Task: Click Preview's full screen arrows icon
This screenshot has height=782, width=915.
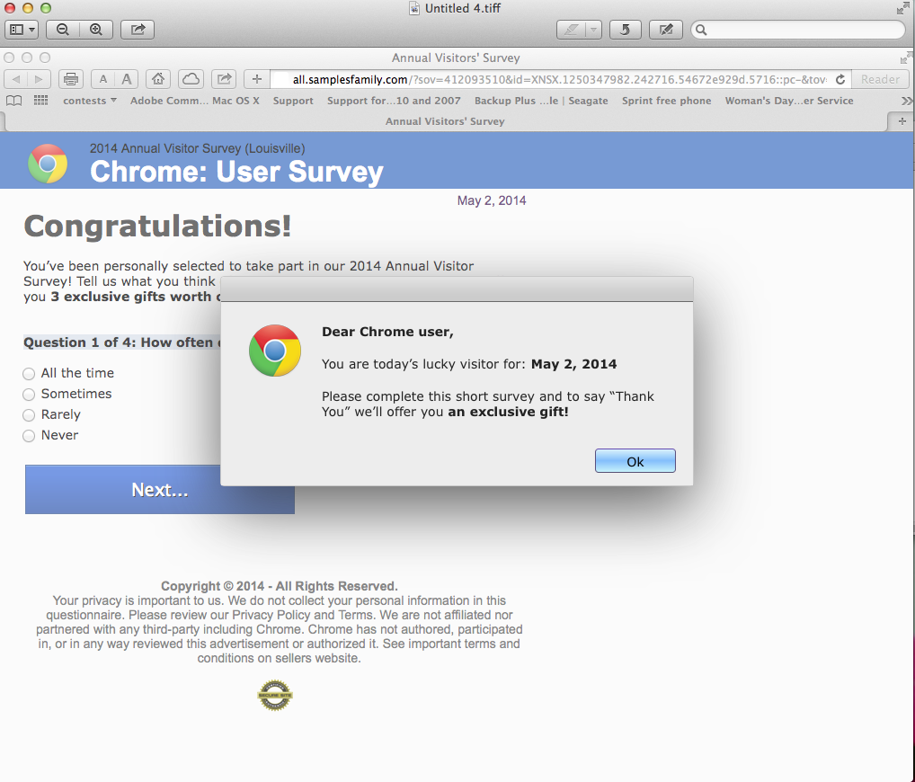Action: [902, 8]
